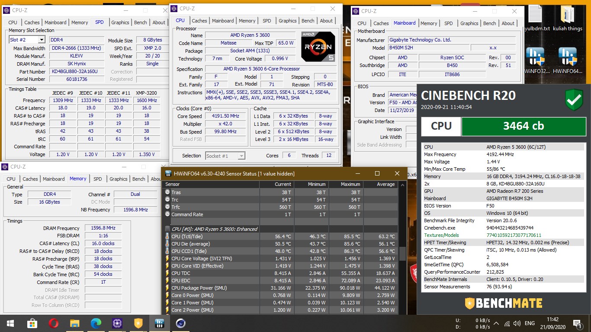Click lightning icon beside CPU Package Power
The width and height of the screenshot is (591, 332).
167,288
